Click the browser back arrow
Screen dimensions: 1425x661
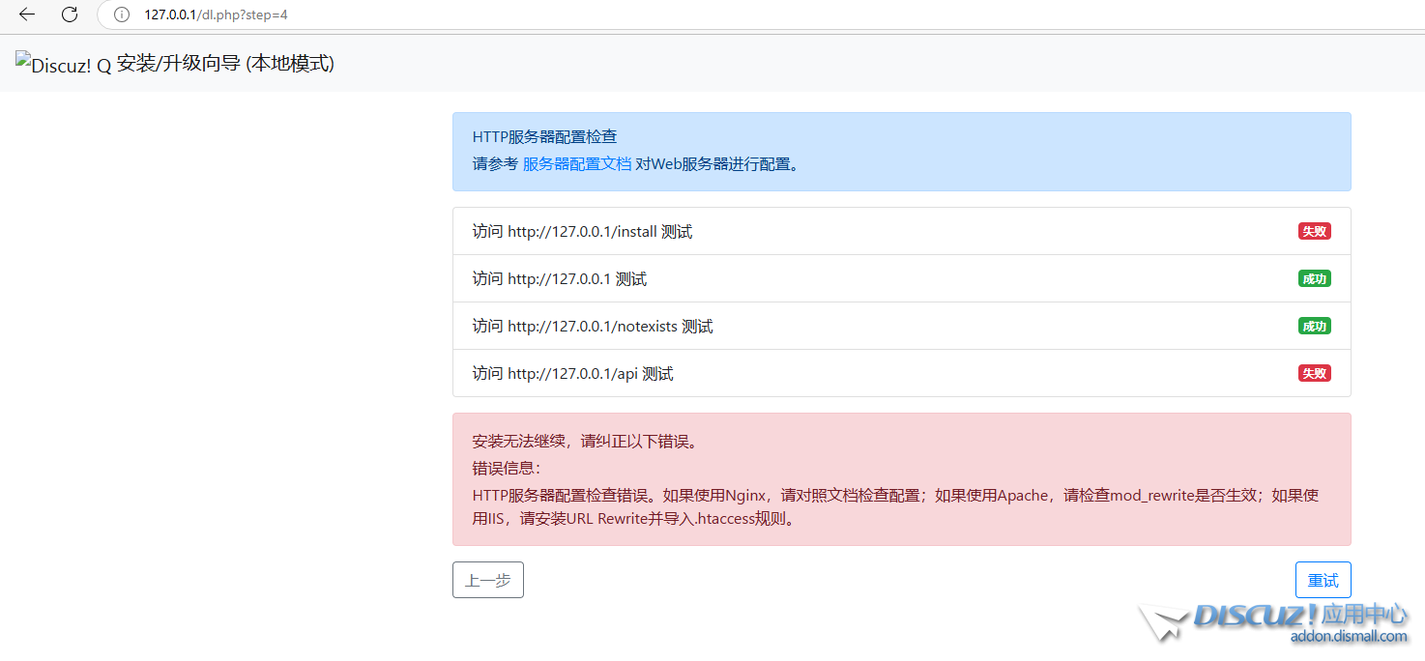[27, 14]
